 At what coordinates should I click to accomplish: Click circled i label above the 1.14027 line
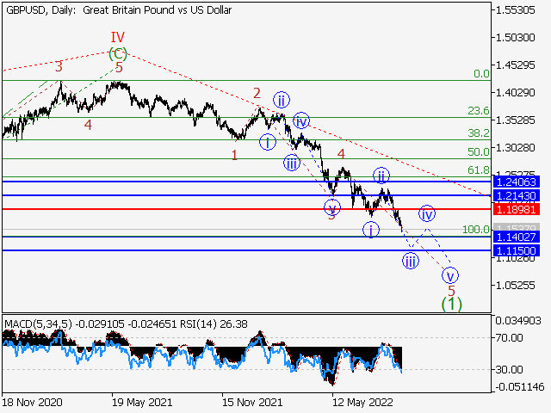[371, 230]
